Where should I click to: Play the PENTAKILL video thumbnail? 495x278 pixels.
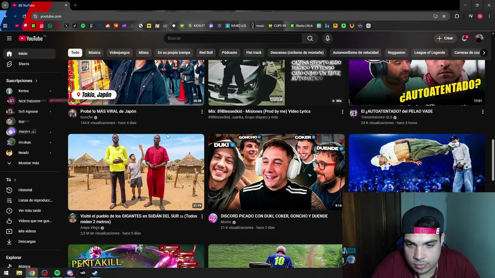point(136,256)
